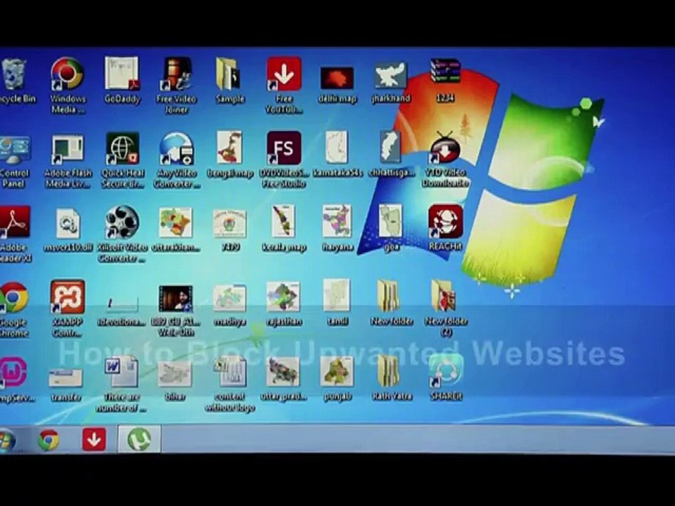The height and width of the screenshot is (506, 675).
Task: Open the chhattisgarh map file
Action: pyautogui.click(x=390, y=148)
